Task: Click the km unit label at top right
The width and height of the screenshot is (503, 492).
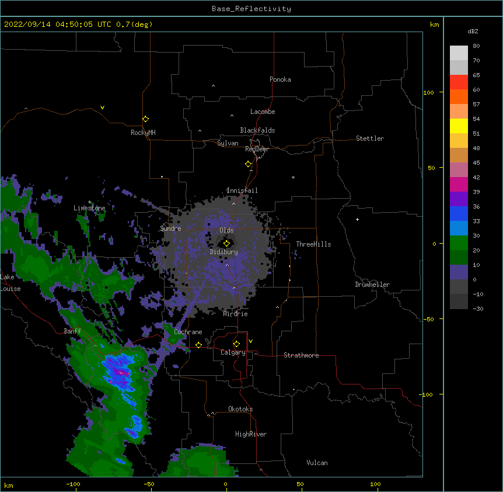Action: 435,25
